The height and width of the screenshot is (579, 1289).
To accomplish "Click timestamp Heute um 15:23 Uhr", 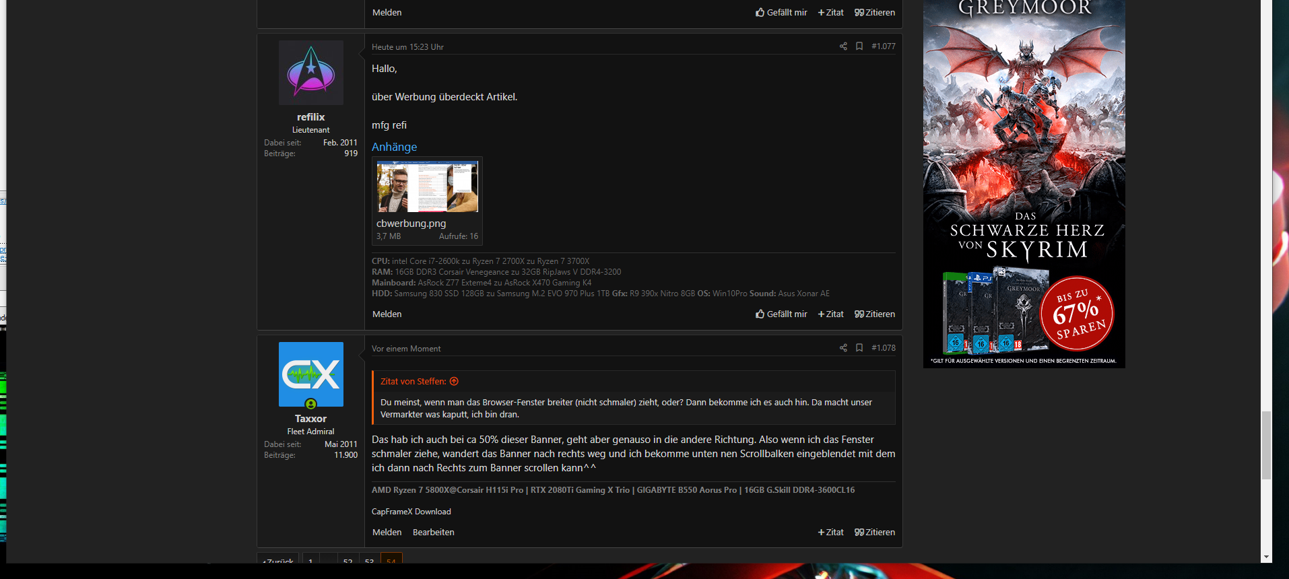I will click(x=407, y=47).
